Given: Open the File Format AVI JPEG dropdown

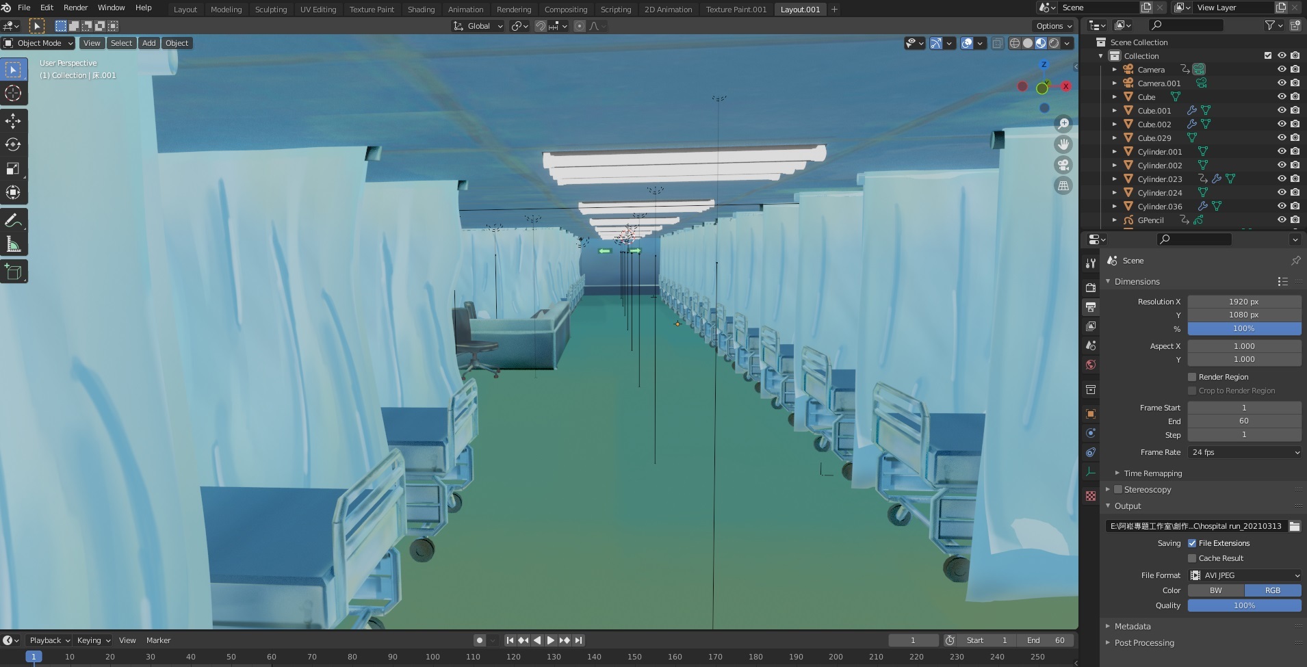Looking at the screenshot, I should [x=1244, y=575].
